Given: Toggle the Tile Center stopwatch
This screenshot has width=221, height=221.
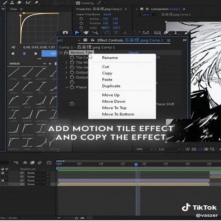Looking at the screenshot, I should 72,57.
